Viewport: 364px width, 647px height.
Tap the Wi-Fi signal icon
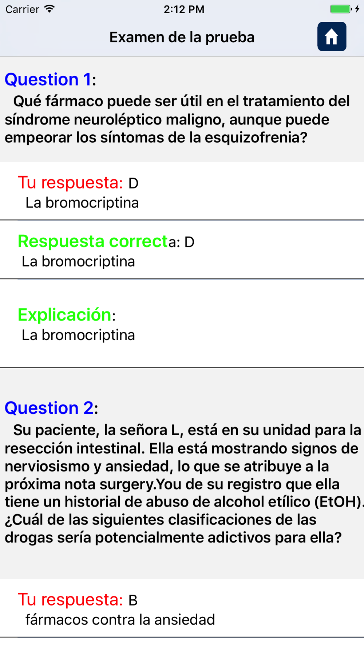point(50,9)
